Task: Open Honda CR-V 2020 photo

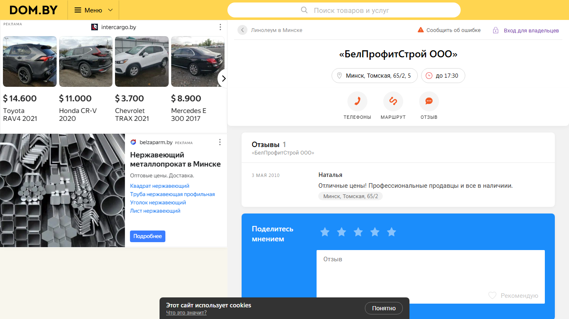Action: (x=86, y=61)
